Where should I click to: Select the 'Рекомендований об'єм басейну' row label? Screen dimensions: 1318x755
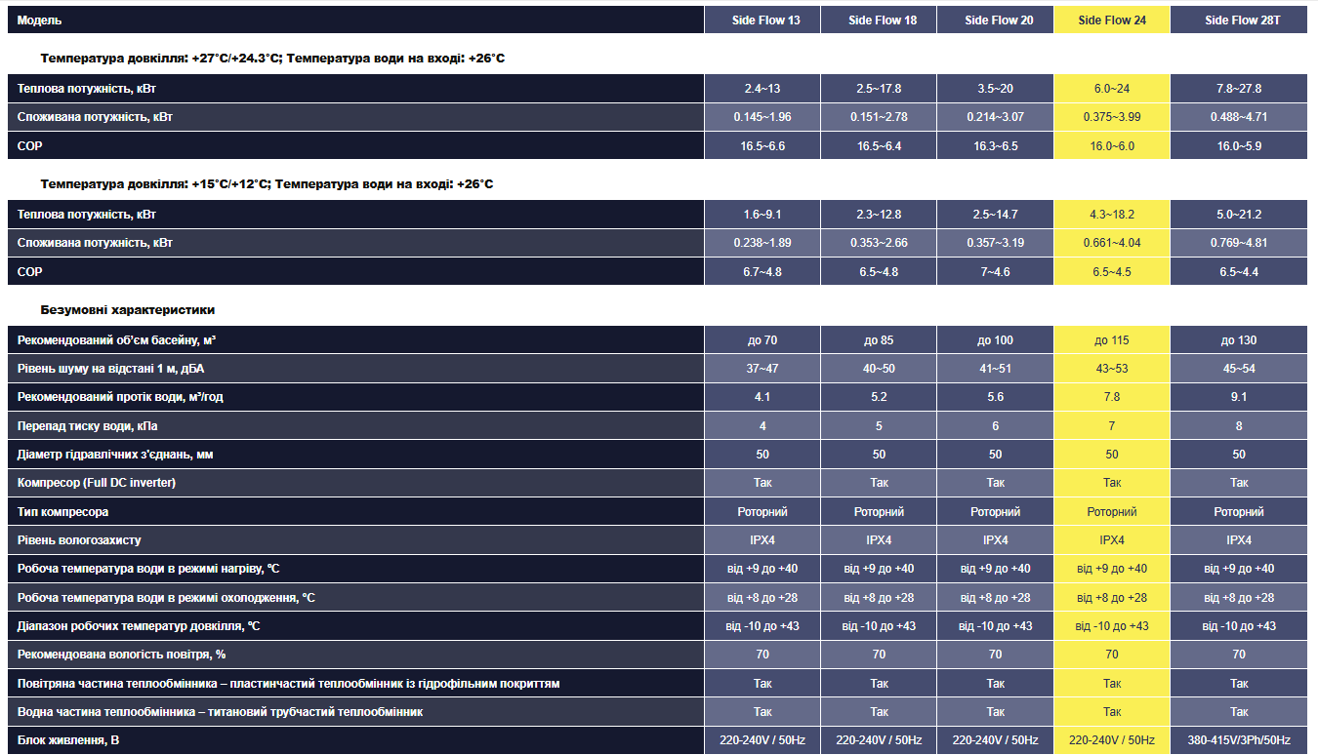116,340
